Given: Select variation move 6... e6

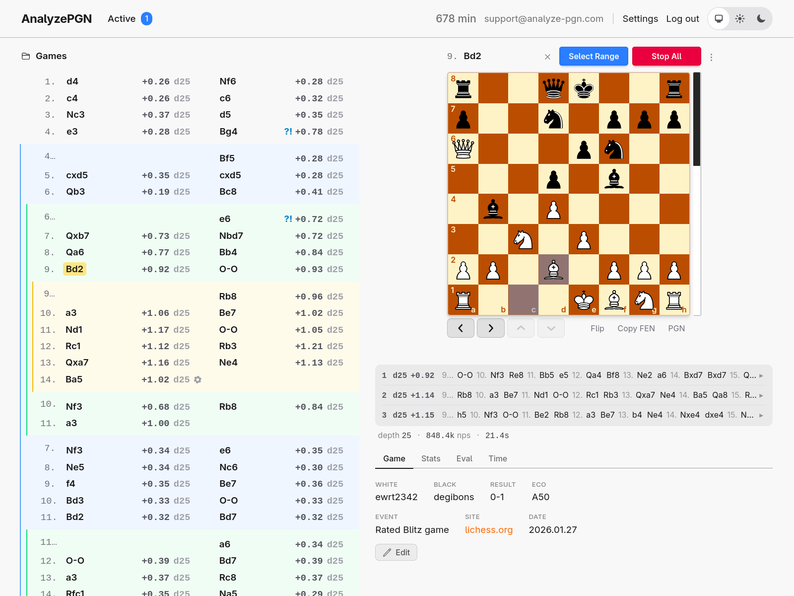Looking at the screenshot, I should point(225,219).
